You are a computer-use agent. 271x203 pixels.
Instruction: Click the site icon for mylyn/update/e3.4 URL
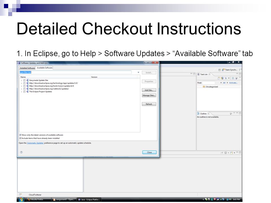27,86
